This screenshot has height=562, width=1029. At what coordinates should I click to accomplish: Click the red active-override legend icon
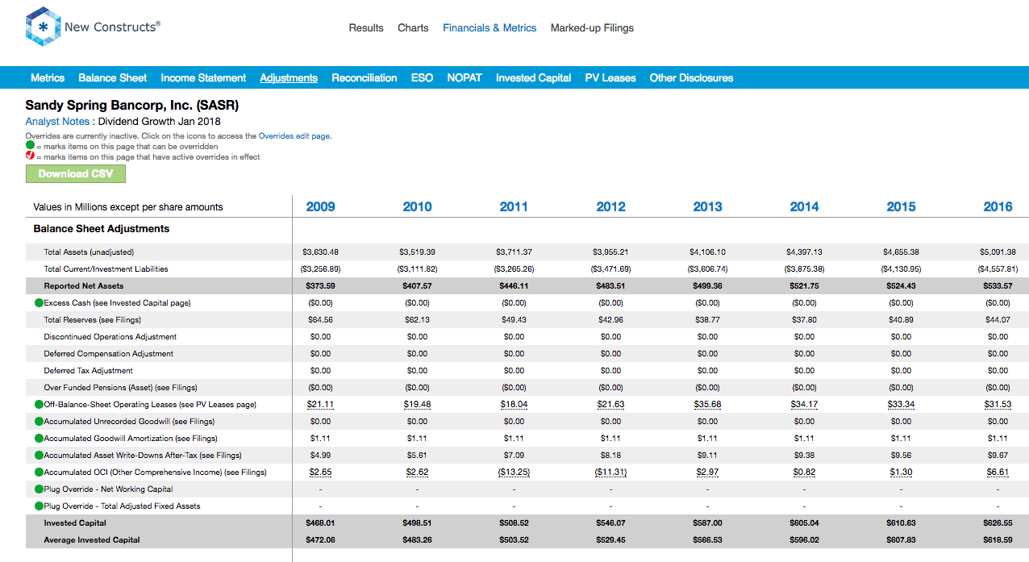[x=30, y=156]
